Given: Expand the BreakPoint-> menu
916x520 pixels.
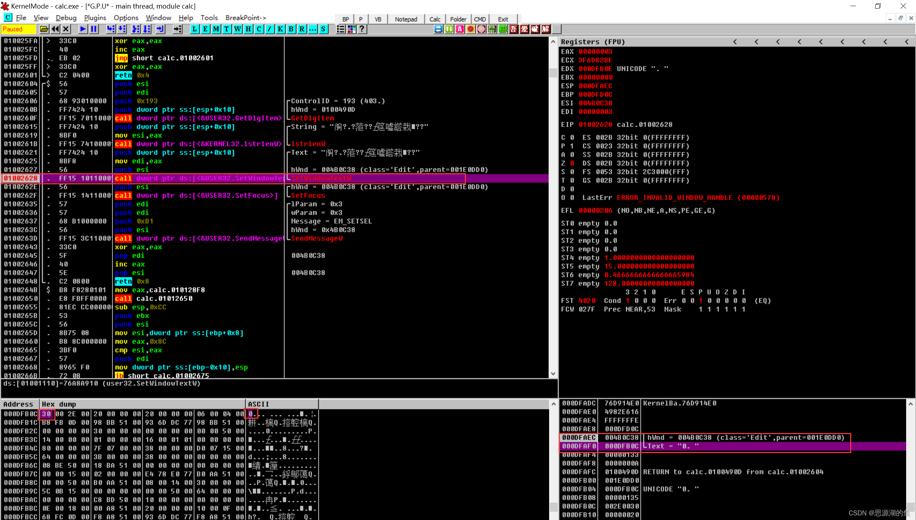Looking at the screenshot, I should [245, 18].
